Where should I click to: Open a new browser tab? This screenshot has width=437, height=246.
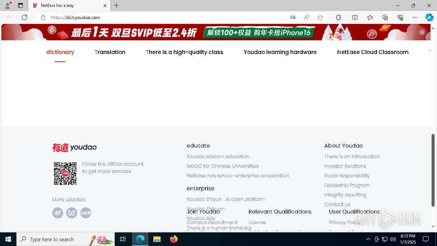pyautogui.click(x=116, y=5)
